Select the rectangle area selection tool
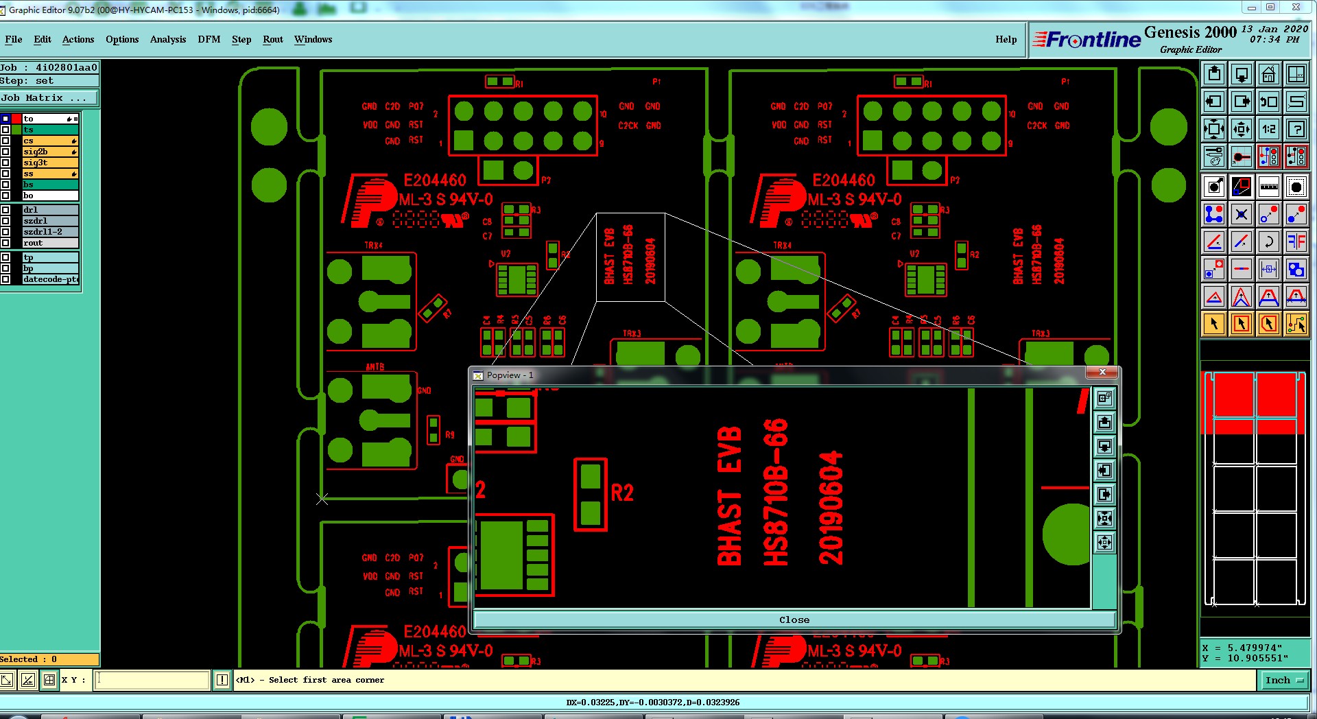 point(1242,324)
